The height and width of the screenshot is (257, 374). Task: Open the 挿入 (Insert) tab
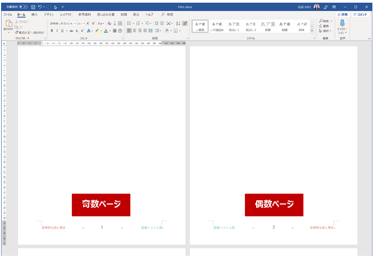click(34, 14)
